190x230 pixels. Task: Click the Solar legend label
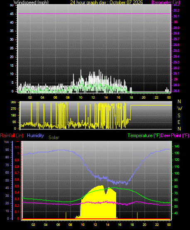coord(54,138)
